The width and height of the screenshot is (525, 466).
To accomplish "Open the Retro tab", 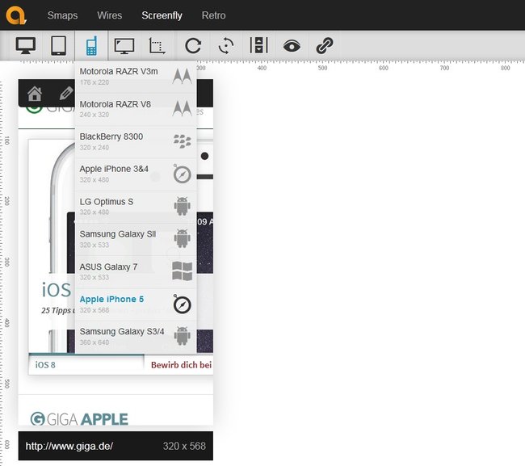I will [x=213, y=15].
